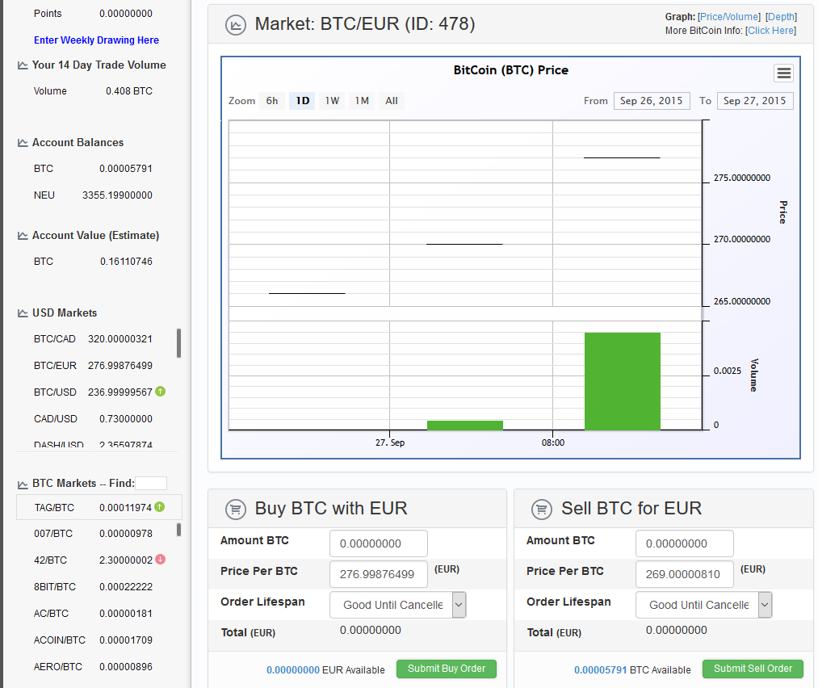The height and width of the screenshot is (688, 818).
Task: Click the tall green volume bar after 08:00
Action: [x=623, y=381]
